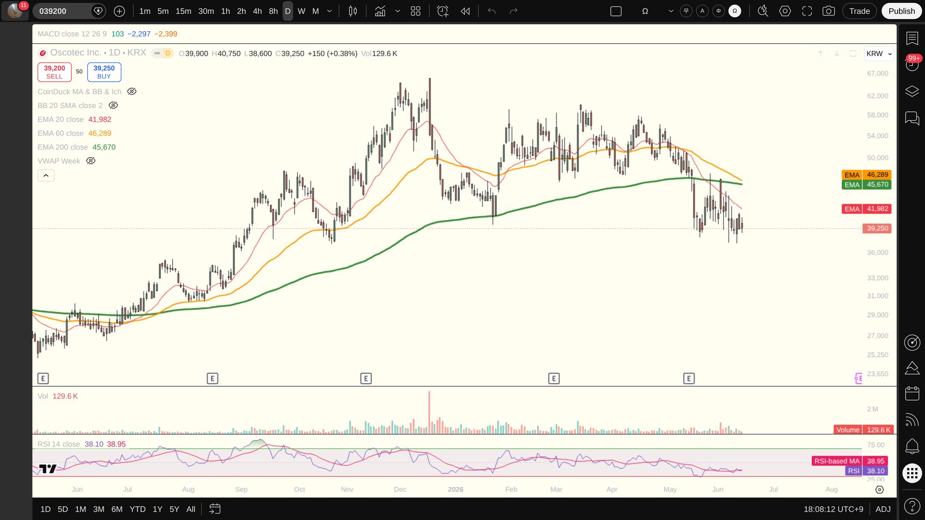Click the 39,250 BUY button
Image resolution: width=925 pixels, height=520 pixels.
[104, 72]
